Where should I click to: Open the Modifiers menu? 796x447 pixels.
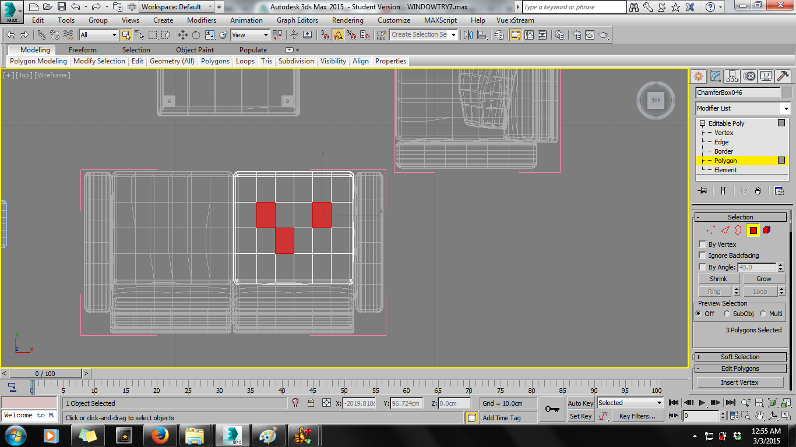[x=201, y=20]
